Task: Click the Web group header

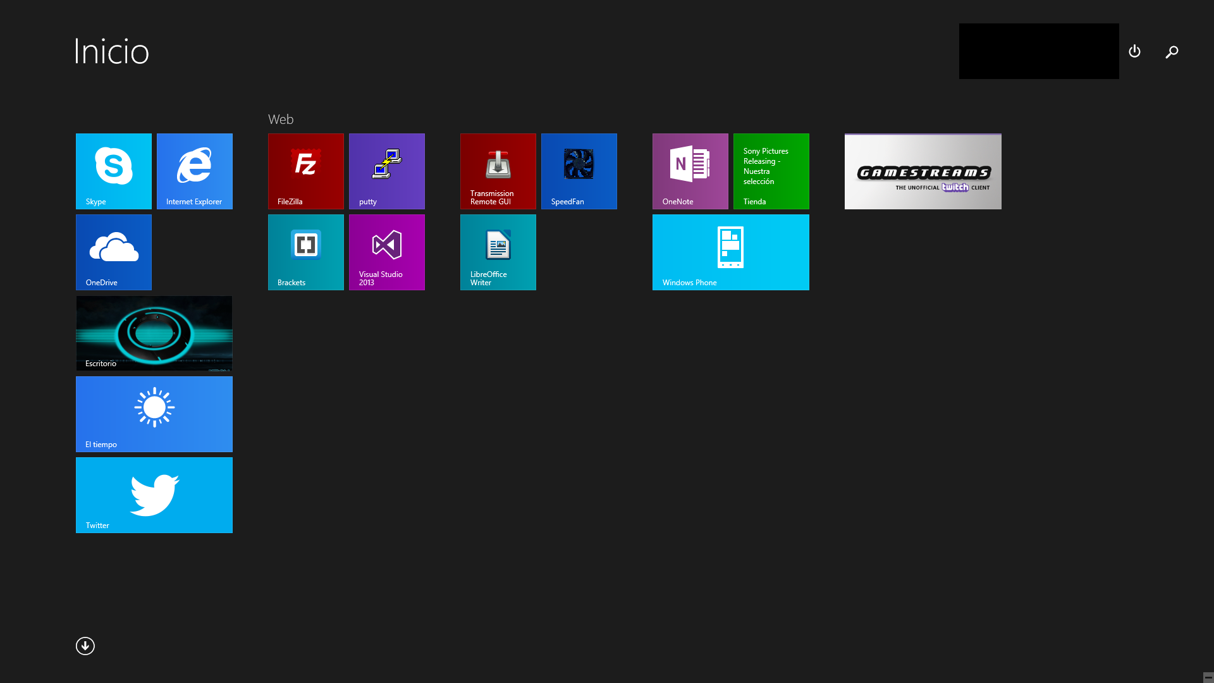Action: [281, 120]
